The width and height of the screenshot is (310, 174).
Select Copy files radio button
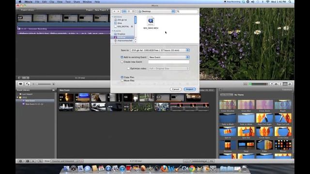[x=122, y=77]
